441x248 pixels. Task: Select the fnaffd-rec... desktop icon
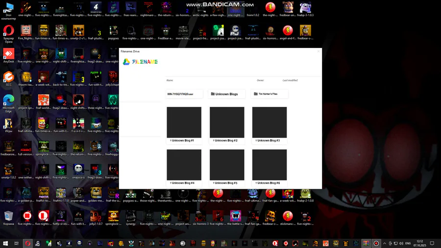tap(43, 195)
